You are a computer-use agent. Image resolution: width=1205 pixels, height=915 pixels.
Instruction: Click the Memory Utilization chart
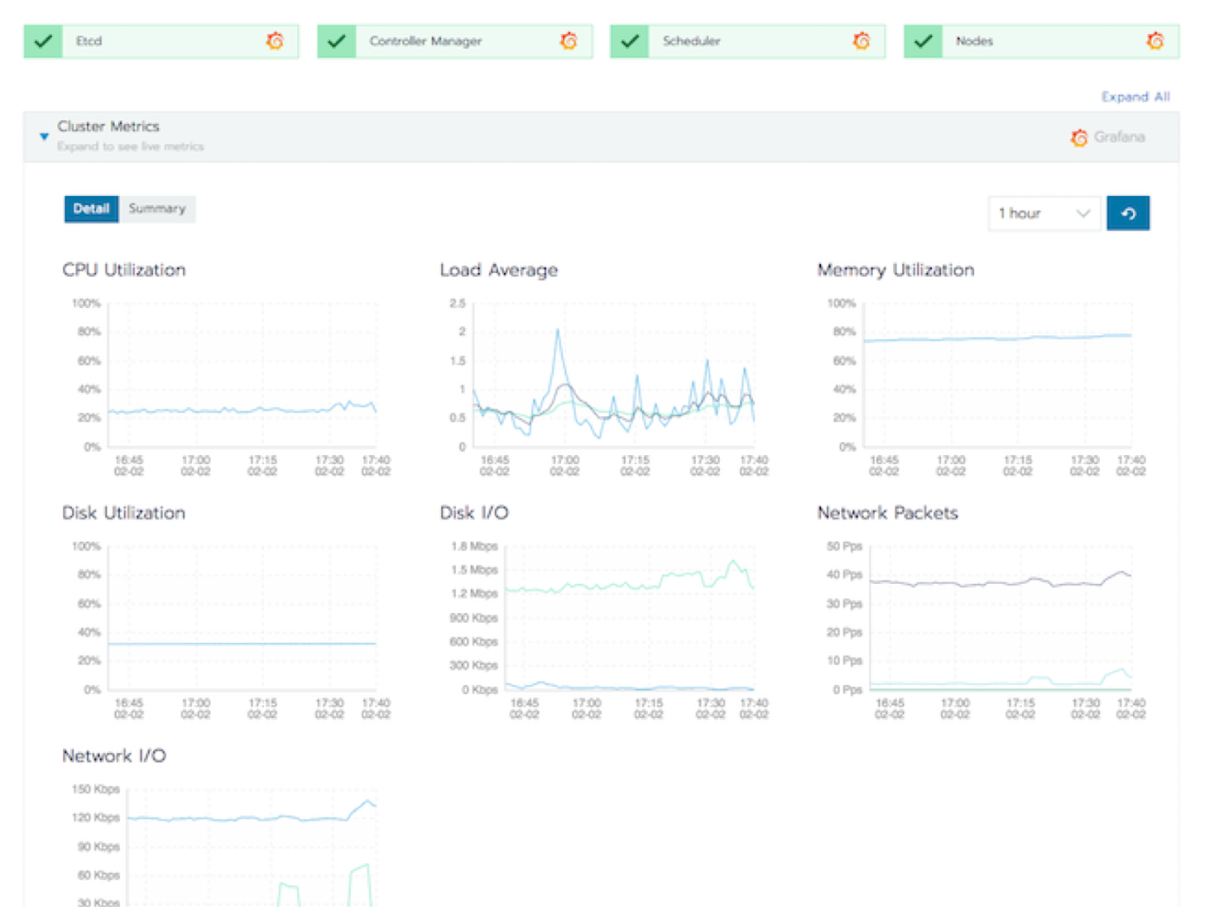click(x=996, y=376)
